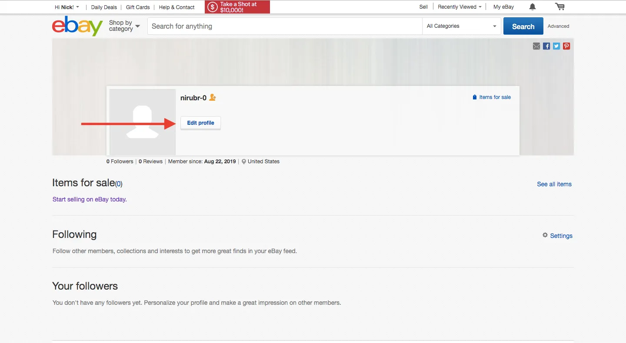
Task: Click See all items for sale
Action: [554, 184]
